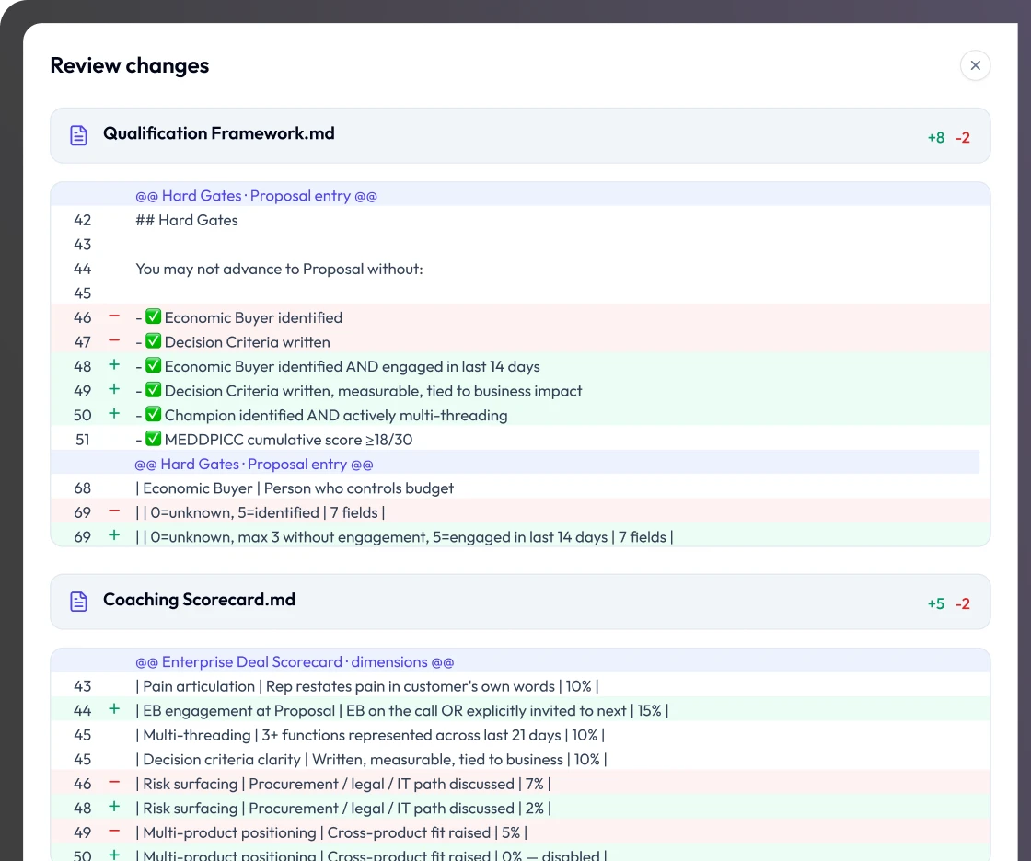Viewport: 1031px width, 861px height.
Task: Click line 'Economic Buyer | Person who controls budget'
Action: pos(520,488)
